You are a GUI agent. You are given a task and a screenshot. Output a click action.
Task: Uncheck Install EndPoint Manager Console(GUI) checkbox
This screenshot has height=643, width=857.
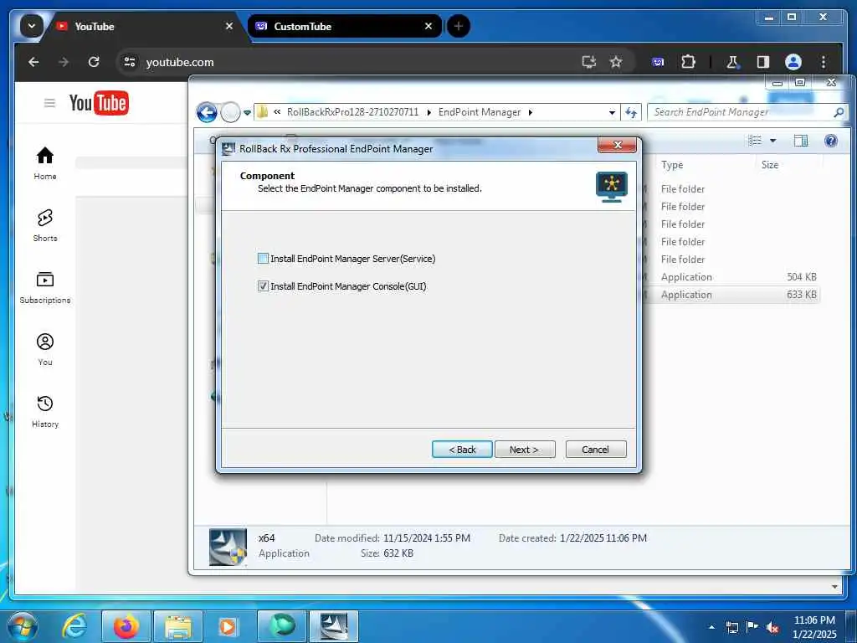(263, 286)
